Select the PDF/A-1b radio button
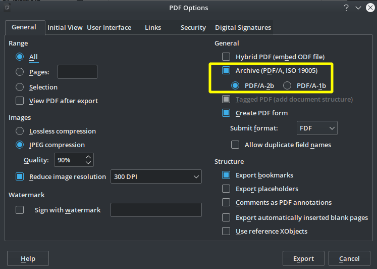Screen dimensions: 377x269 click(287, 85)
